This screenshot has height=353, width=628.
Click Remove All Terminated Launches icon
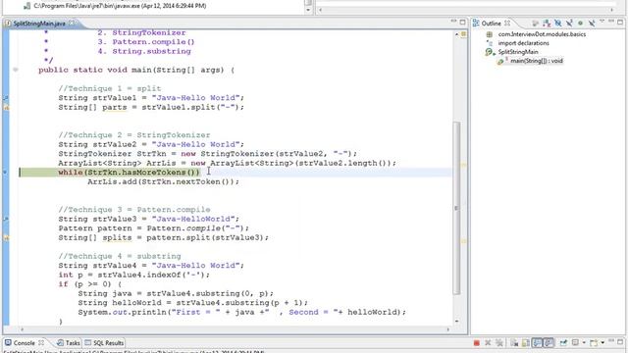[499, 343]
